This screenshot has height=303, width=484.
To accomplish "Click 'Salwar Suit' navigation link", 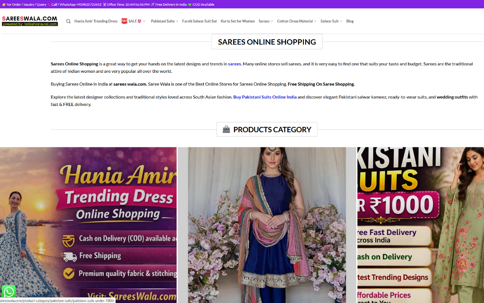I will click(x=329, y=21).
